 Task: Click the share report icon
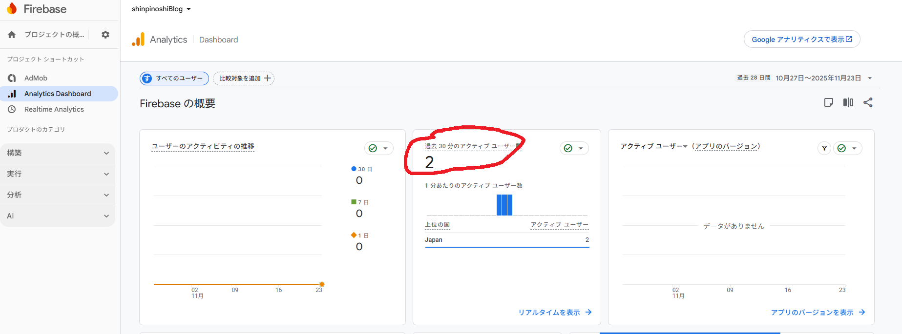(x=868, y=102)
